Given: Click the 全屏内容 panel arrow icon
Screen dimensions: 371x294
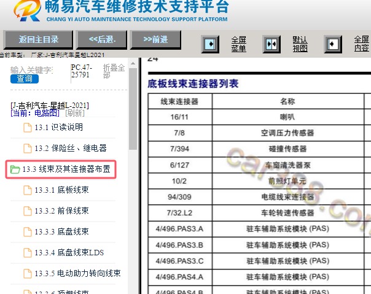Looking at the screenshot, I should click(333, 44).
